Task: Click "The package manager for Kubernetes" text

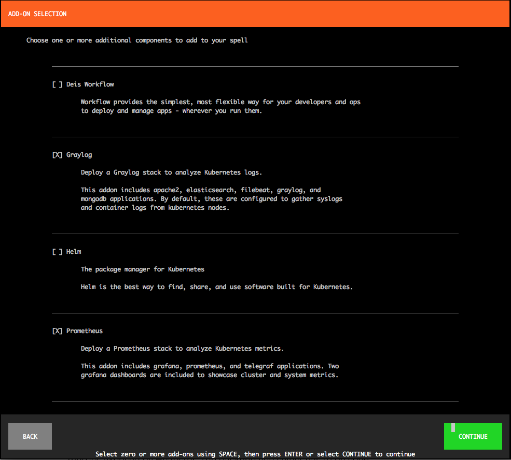Action: pos(143,269)
